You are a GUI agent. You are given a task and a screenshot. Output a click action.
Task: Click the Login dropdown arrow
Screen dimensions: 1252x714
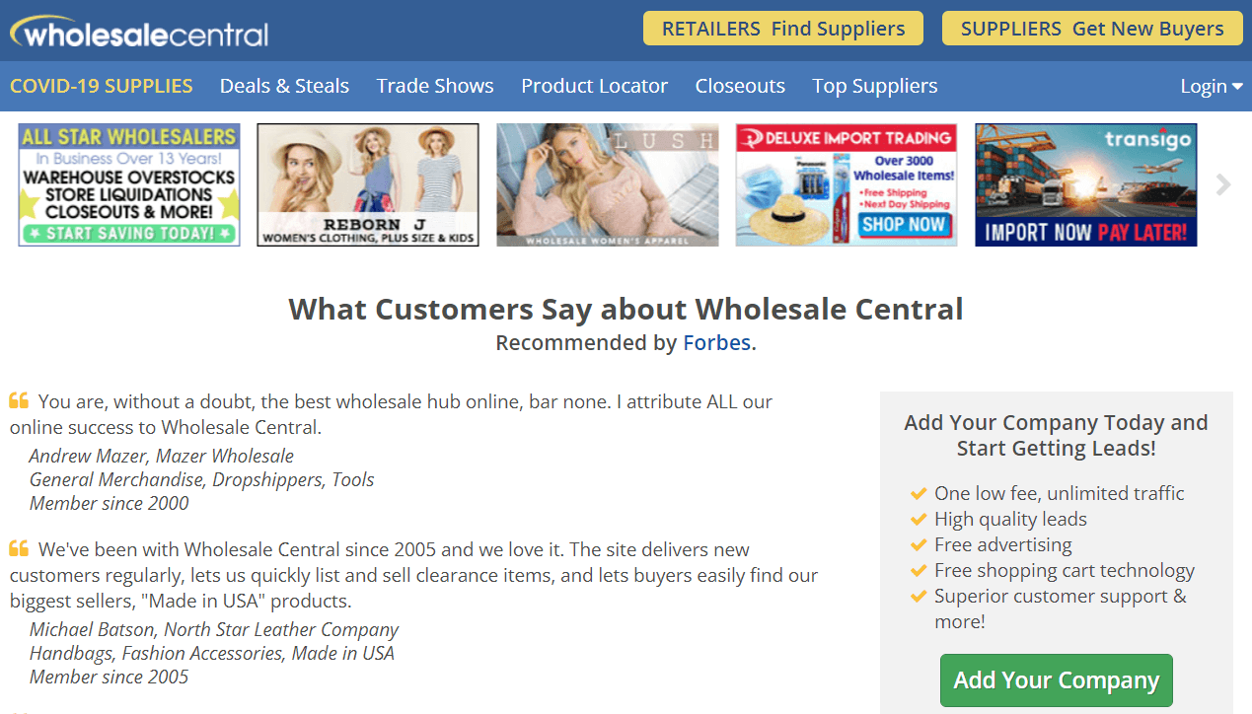click(x=1237, y=88)
